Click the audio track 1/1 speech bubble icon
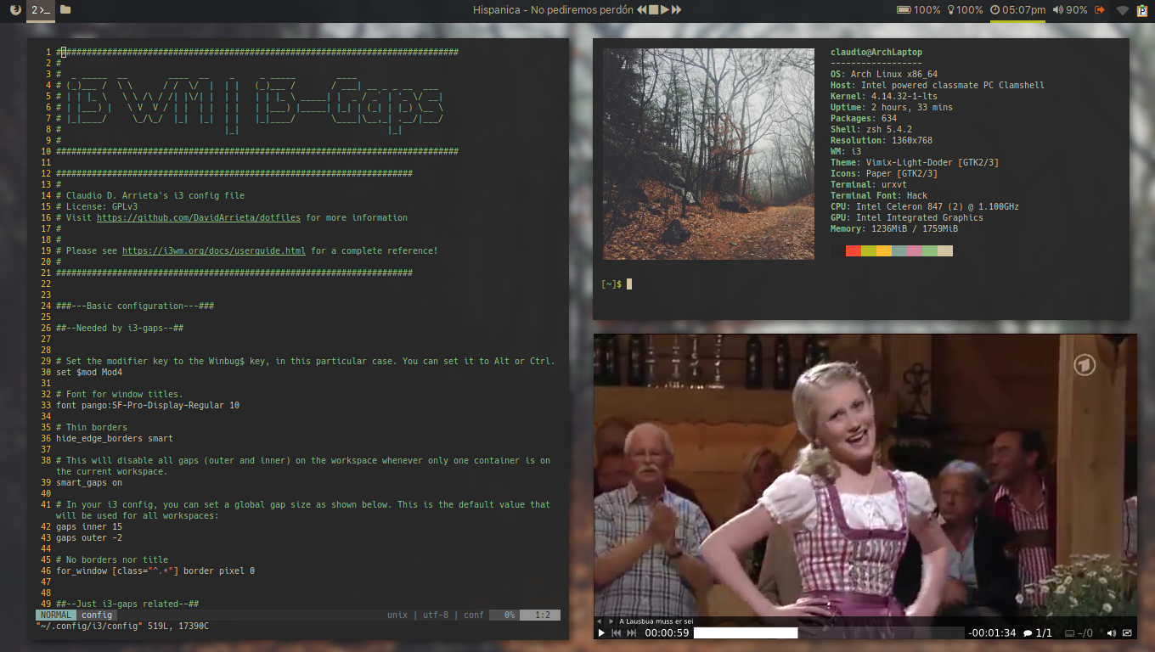The height and width of the screenshot is (652, 1155). 1037,632
